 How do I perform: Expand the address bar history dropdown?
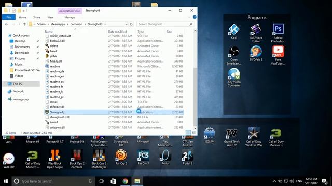126,24
